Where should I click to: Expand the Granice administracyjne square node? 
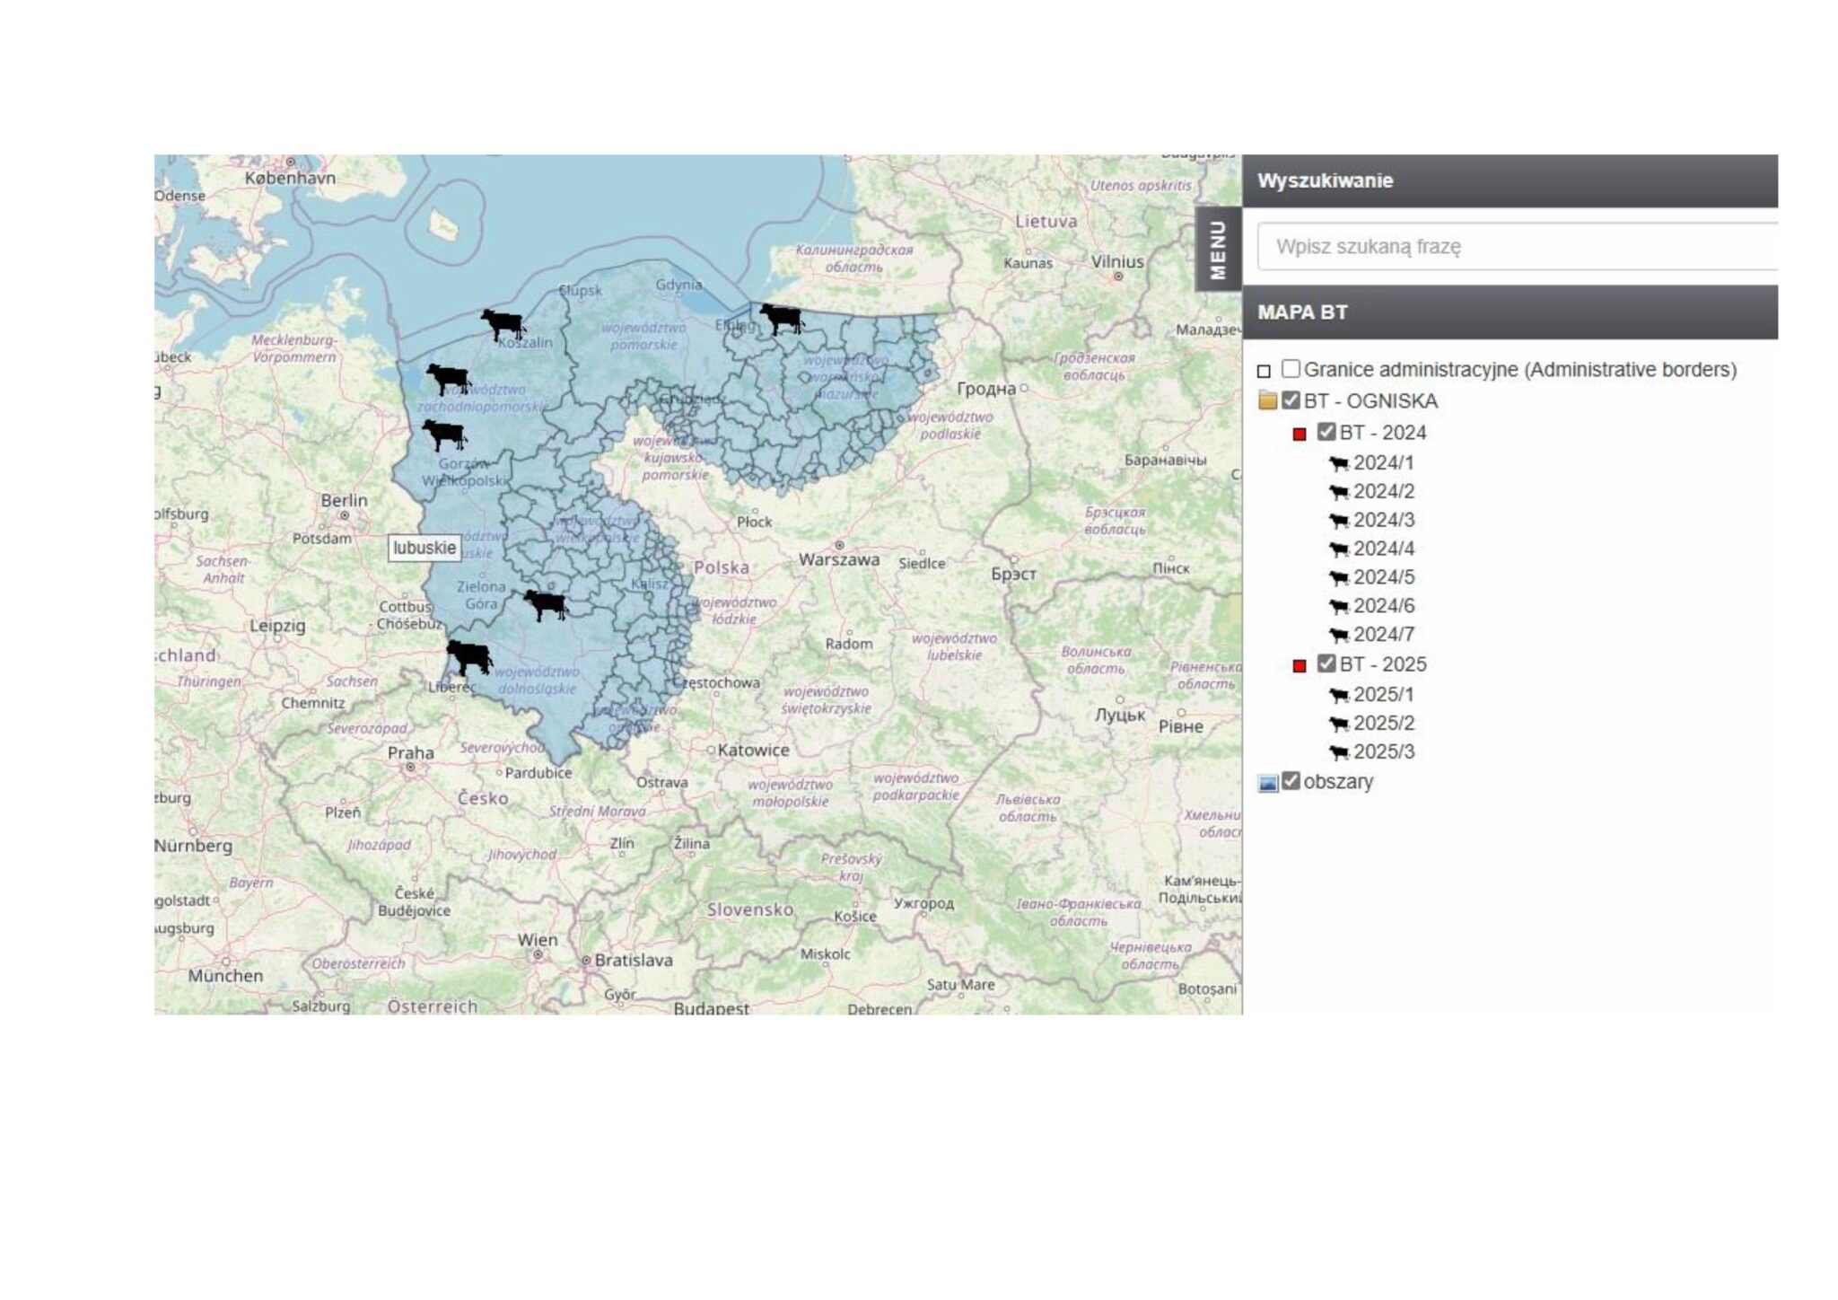pyautogui.click(x=1264, y=371)
